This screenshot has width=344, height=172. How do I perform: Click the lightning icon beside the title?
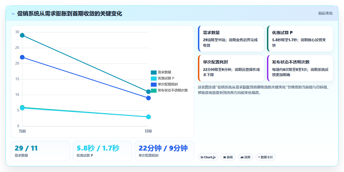(13, 14)
